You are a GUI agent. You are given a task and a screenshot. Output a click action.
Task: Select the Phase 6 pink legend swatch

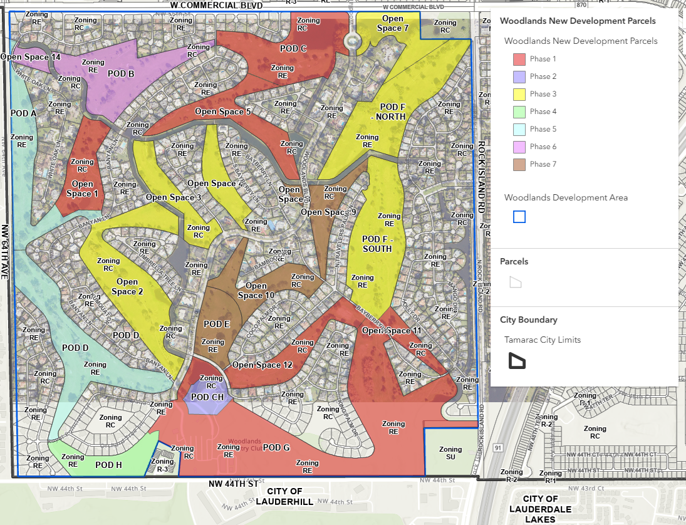[519, 147]
